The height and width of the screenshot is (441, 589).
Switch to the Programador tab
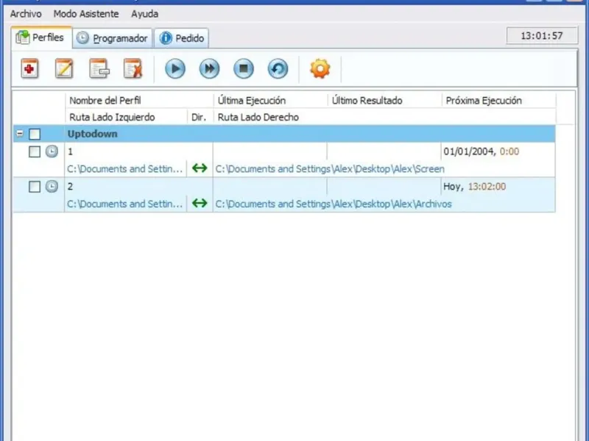pos(113,38)
